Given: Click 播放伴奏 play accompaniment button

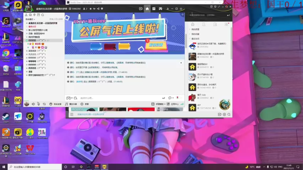Looking at the screenshot, I should point(71,104).
